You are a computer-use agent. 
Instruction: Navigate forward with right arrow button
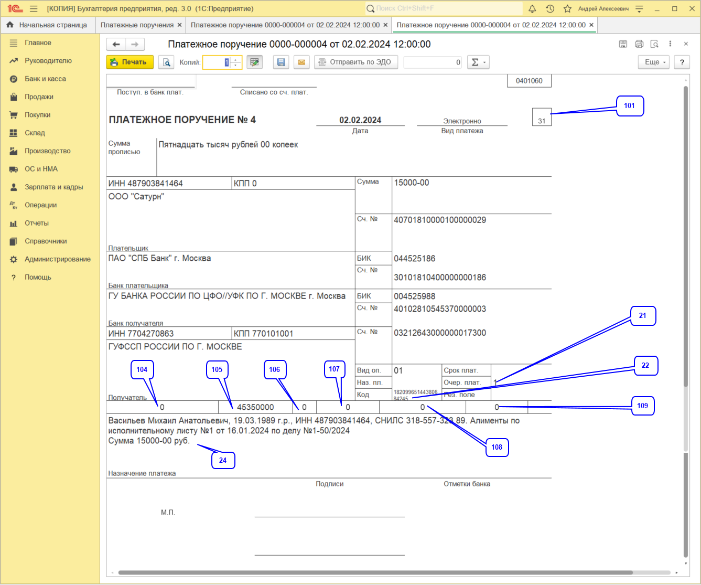coord(134,45)
